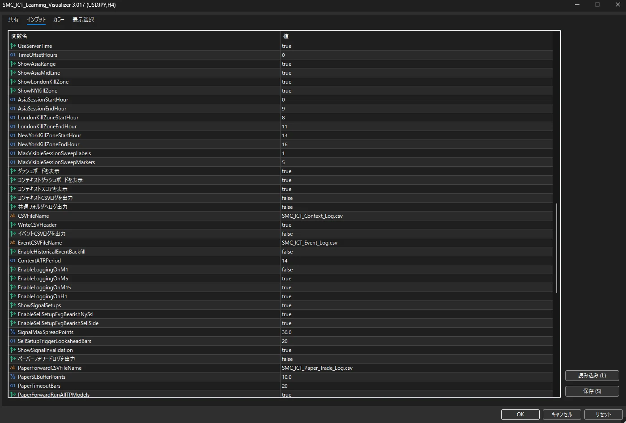Image resolution: width=626 pixels, height=423 pixels.
Task: Select the value SMC_ICT_Event_Log.csv
Action: pos(310,243)
